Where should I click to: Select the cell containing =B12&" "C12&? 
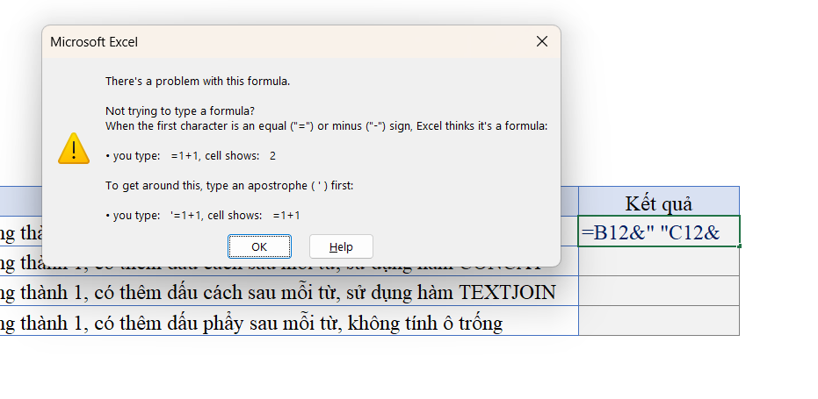659,232
